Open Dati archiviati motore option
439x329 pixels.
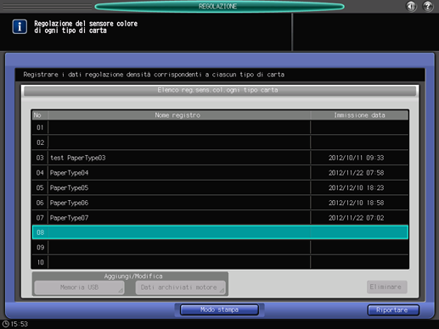180,287
